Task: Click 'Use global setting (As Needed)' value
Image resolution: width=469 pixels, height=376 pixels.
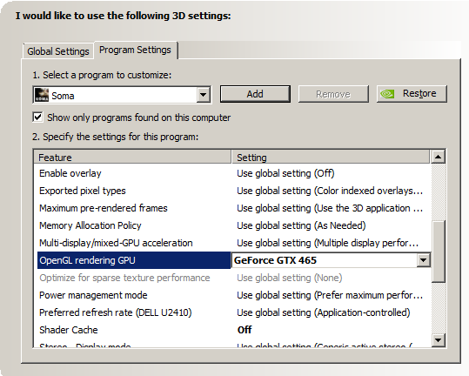Action: coord(301,225)
